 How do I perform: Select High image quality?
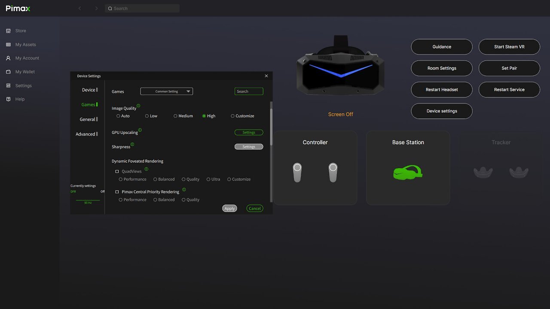pyautogui.click(x=204, y=116)
